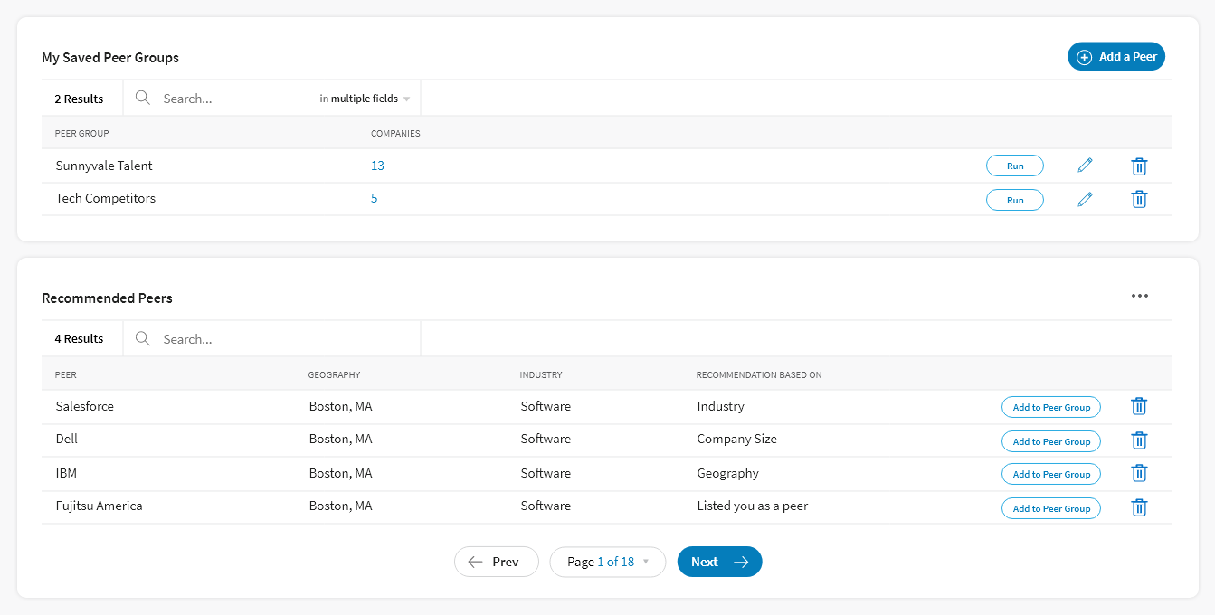Edit the Sunnyvale Talent peer group
The width and height of the screenshot is (1215, 615).
pos(1085,166)
